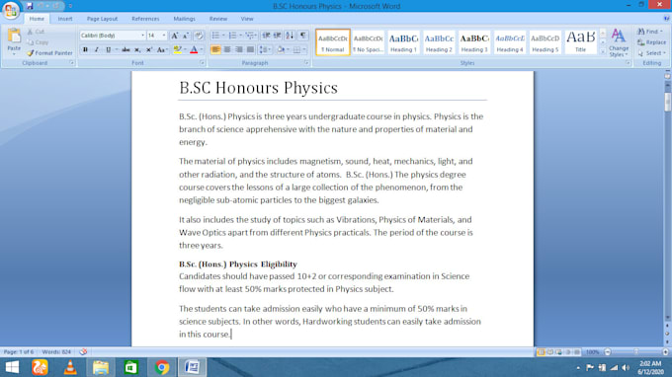Image resolution: width=672 pixels, height=377 pixels.
Task: Open the font size dropdown
Action: click(x=164, y=36)
